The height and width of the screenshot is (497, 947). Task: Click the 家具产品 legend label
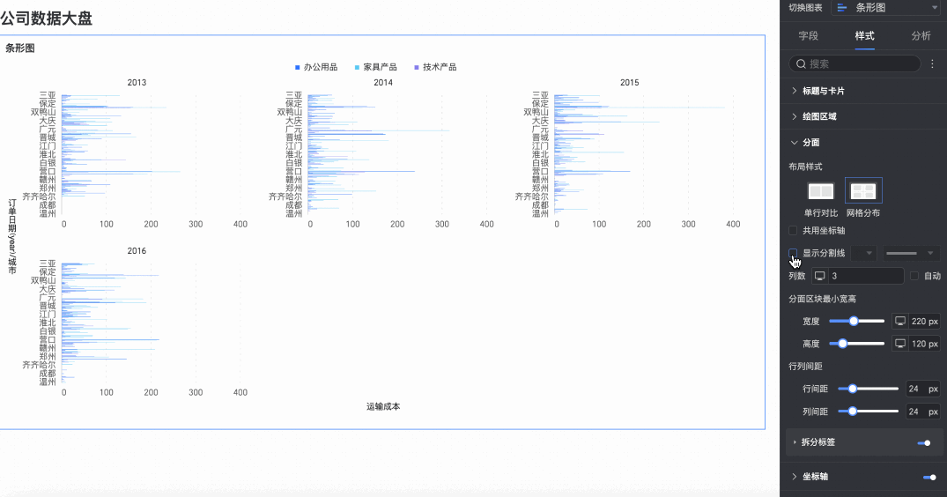pyautogui.click(x=380, y=67)
